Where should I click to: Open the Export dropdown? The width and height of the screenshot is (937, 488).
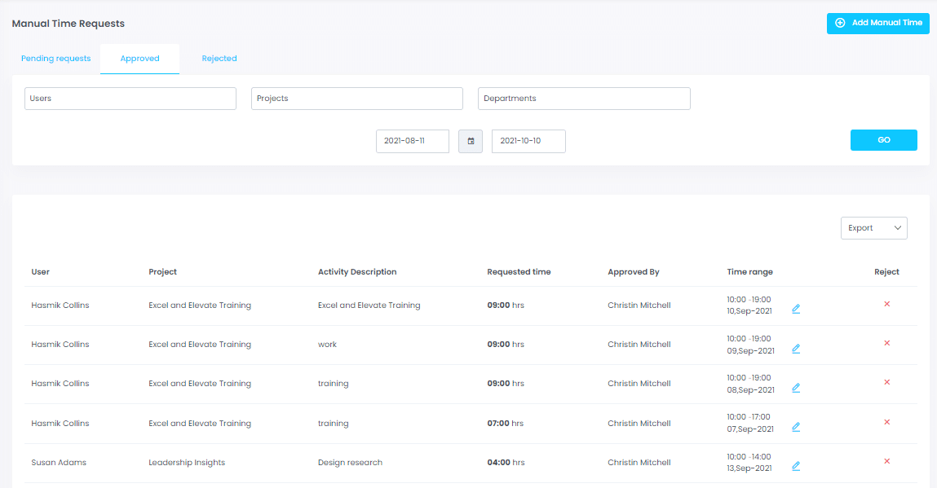(x=873, y=228)
